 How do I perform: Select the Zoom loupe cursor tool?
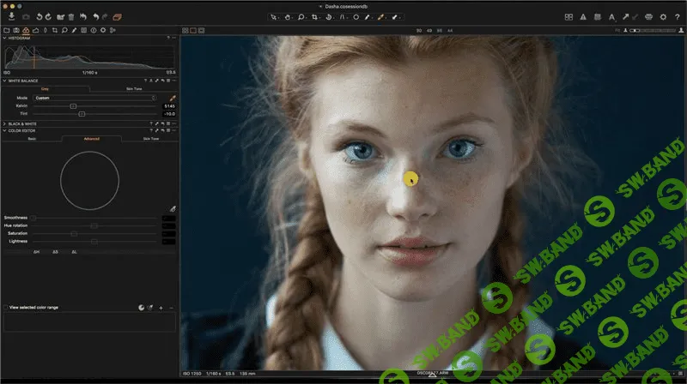[301, 17]
